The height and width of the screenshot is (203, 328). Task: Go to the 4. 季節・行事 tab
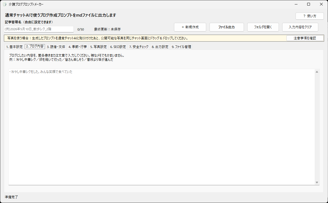(x=78, y=47)
